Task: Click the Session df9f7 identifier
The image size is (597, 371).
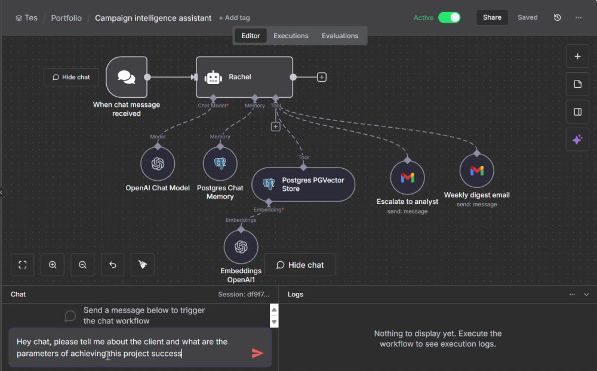Action: [244, 295]
